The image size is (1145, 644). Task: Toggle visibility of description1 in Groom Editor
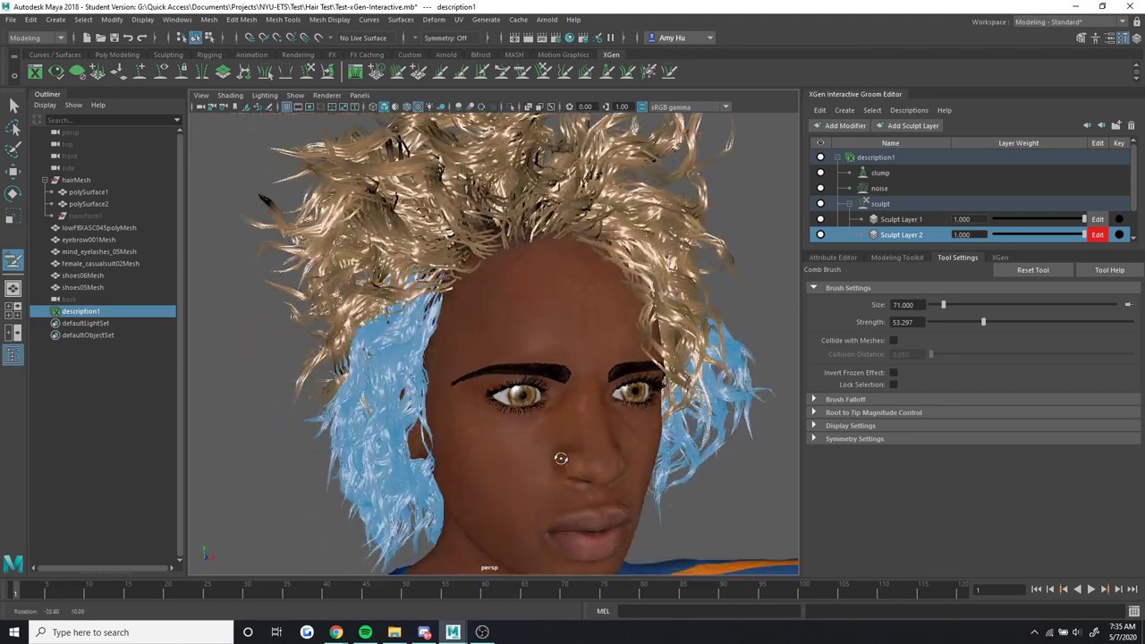pyautogui.click(x=820, y=157)
